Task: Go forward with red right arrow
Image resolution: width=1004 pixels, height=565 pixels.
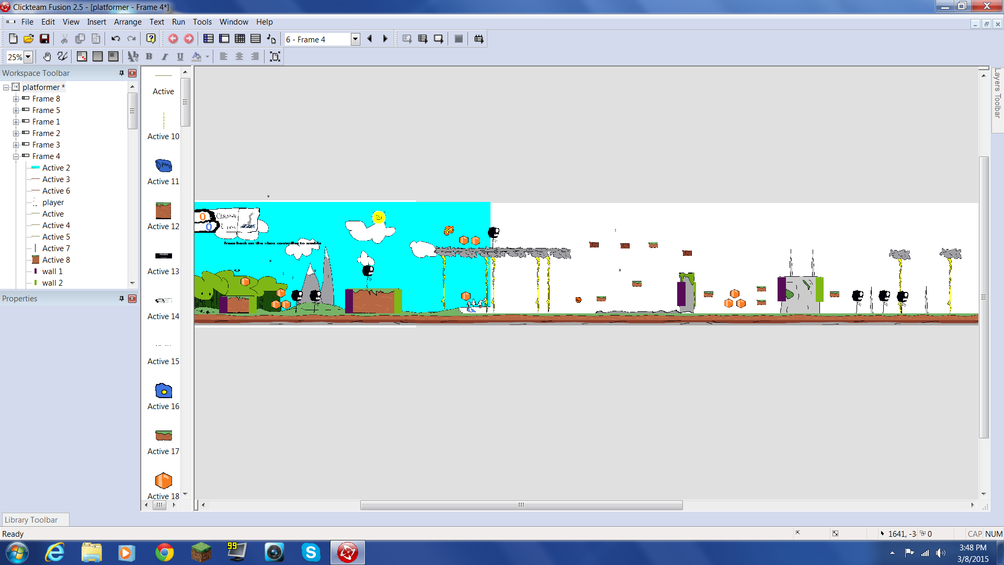Action: [x=189, y=39]
